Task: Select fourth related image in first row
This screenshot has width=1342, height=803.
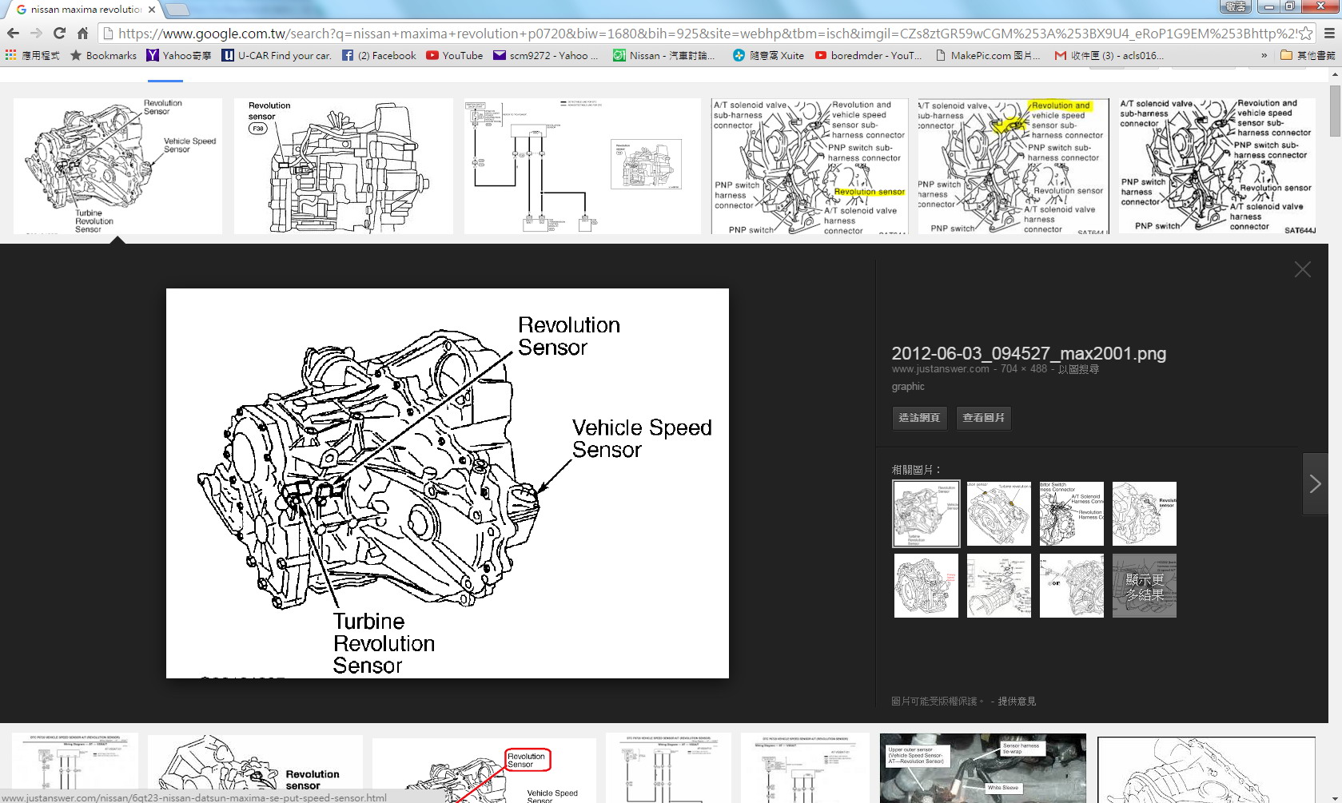Action: tap(1145, 514)
